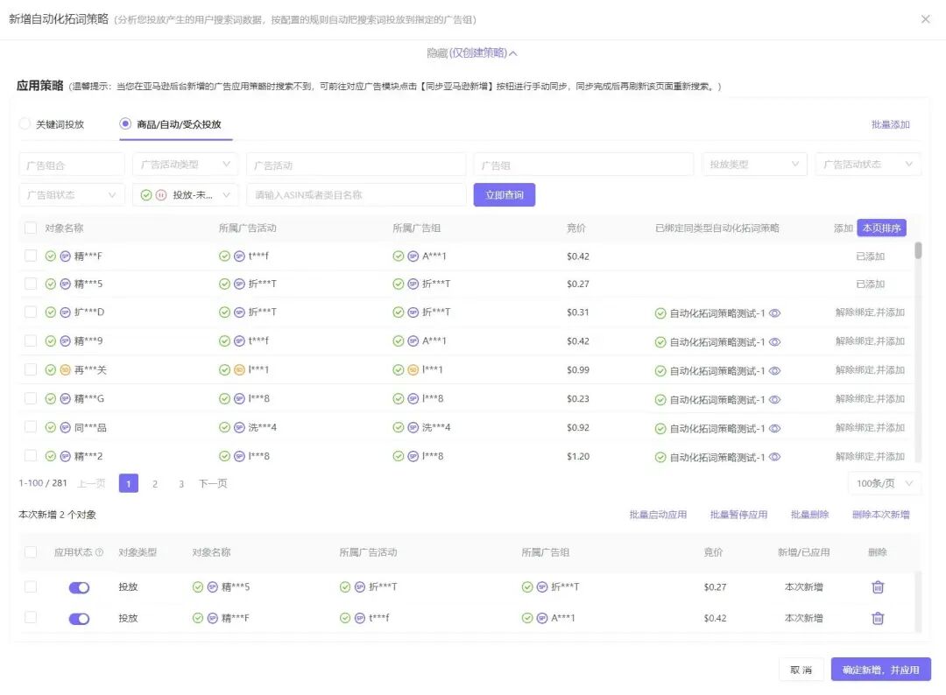Click green status icon of 扩***D object
The width and height of the screenshot is (946, 695).
tap(51, 312)
